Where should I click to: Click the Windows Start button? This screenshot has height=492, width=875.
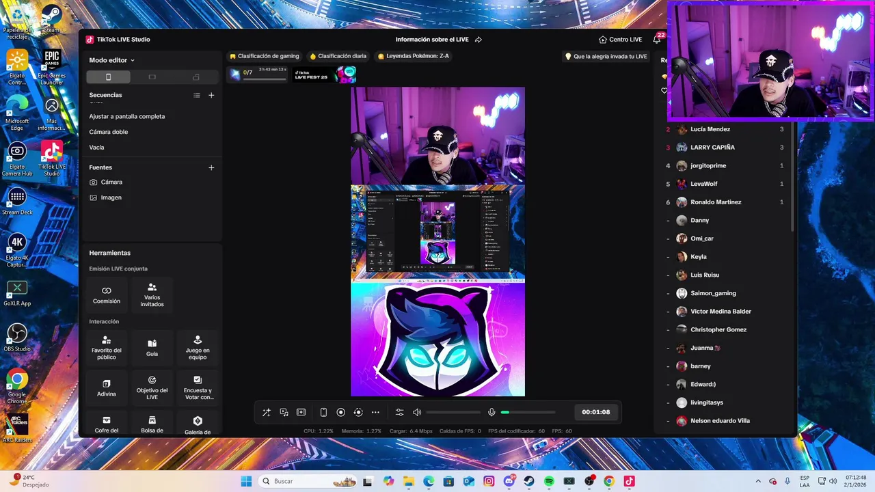pos(246,481)
